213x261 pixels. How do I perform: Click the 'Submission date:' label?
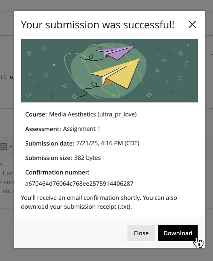50,144
